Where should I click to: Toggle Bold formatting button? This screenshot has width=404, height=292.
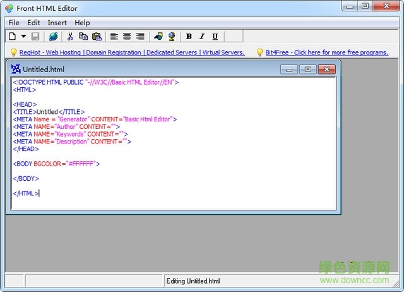(x=189, y=37)
